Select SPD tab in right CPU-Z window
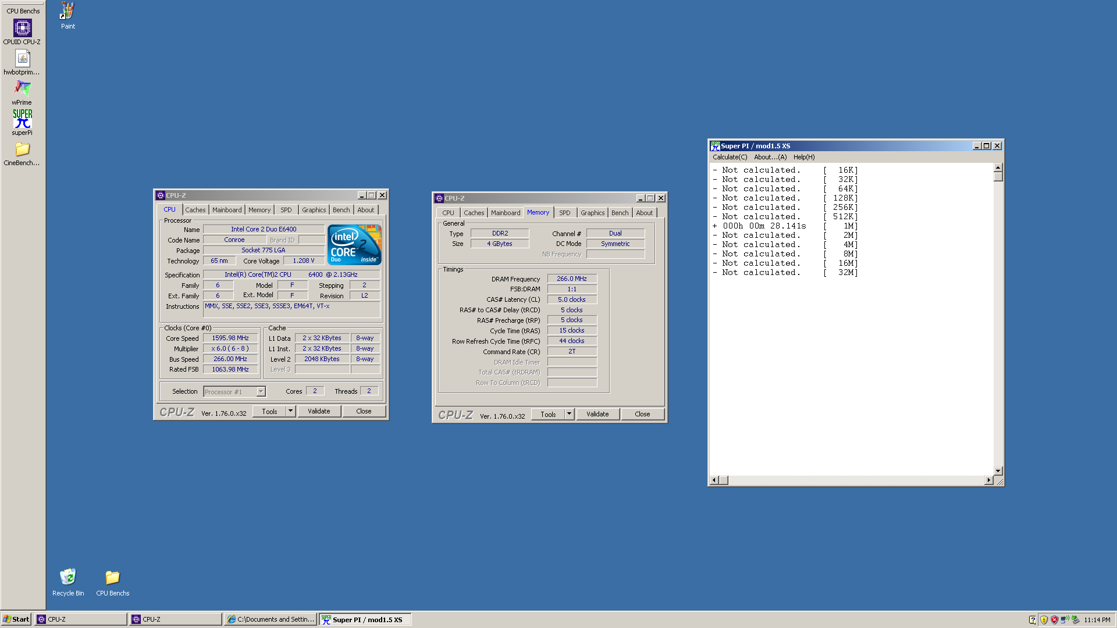 (565, 213)
